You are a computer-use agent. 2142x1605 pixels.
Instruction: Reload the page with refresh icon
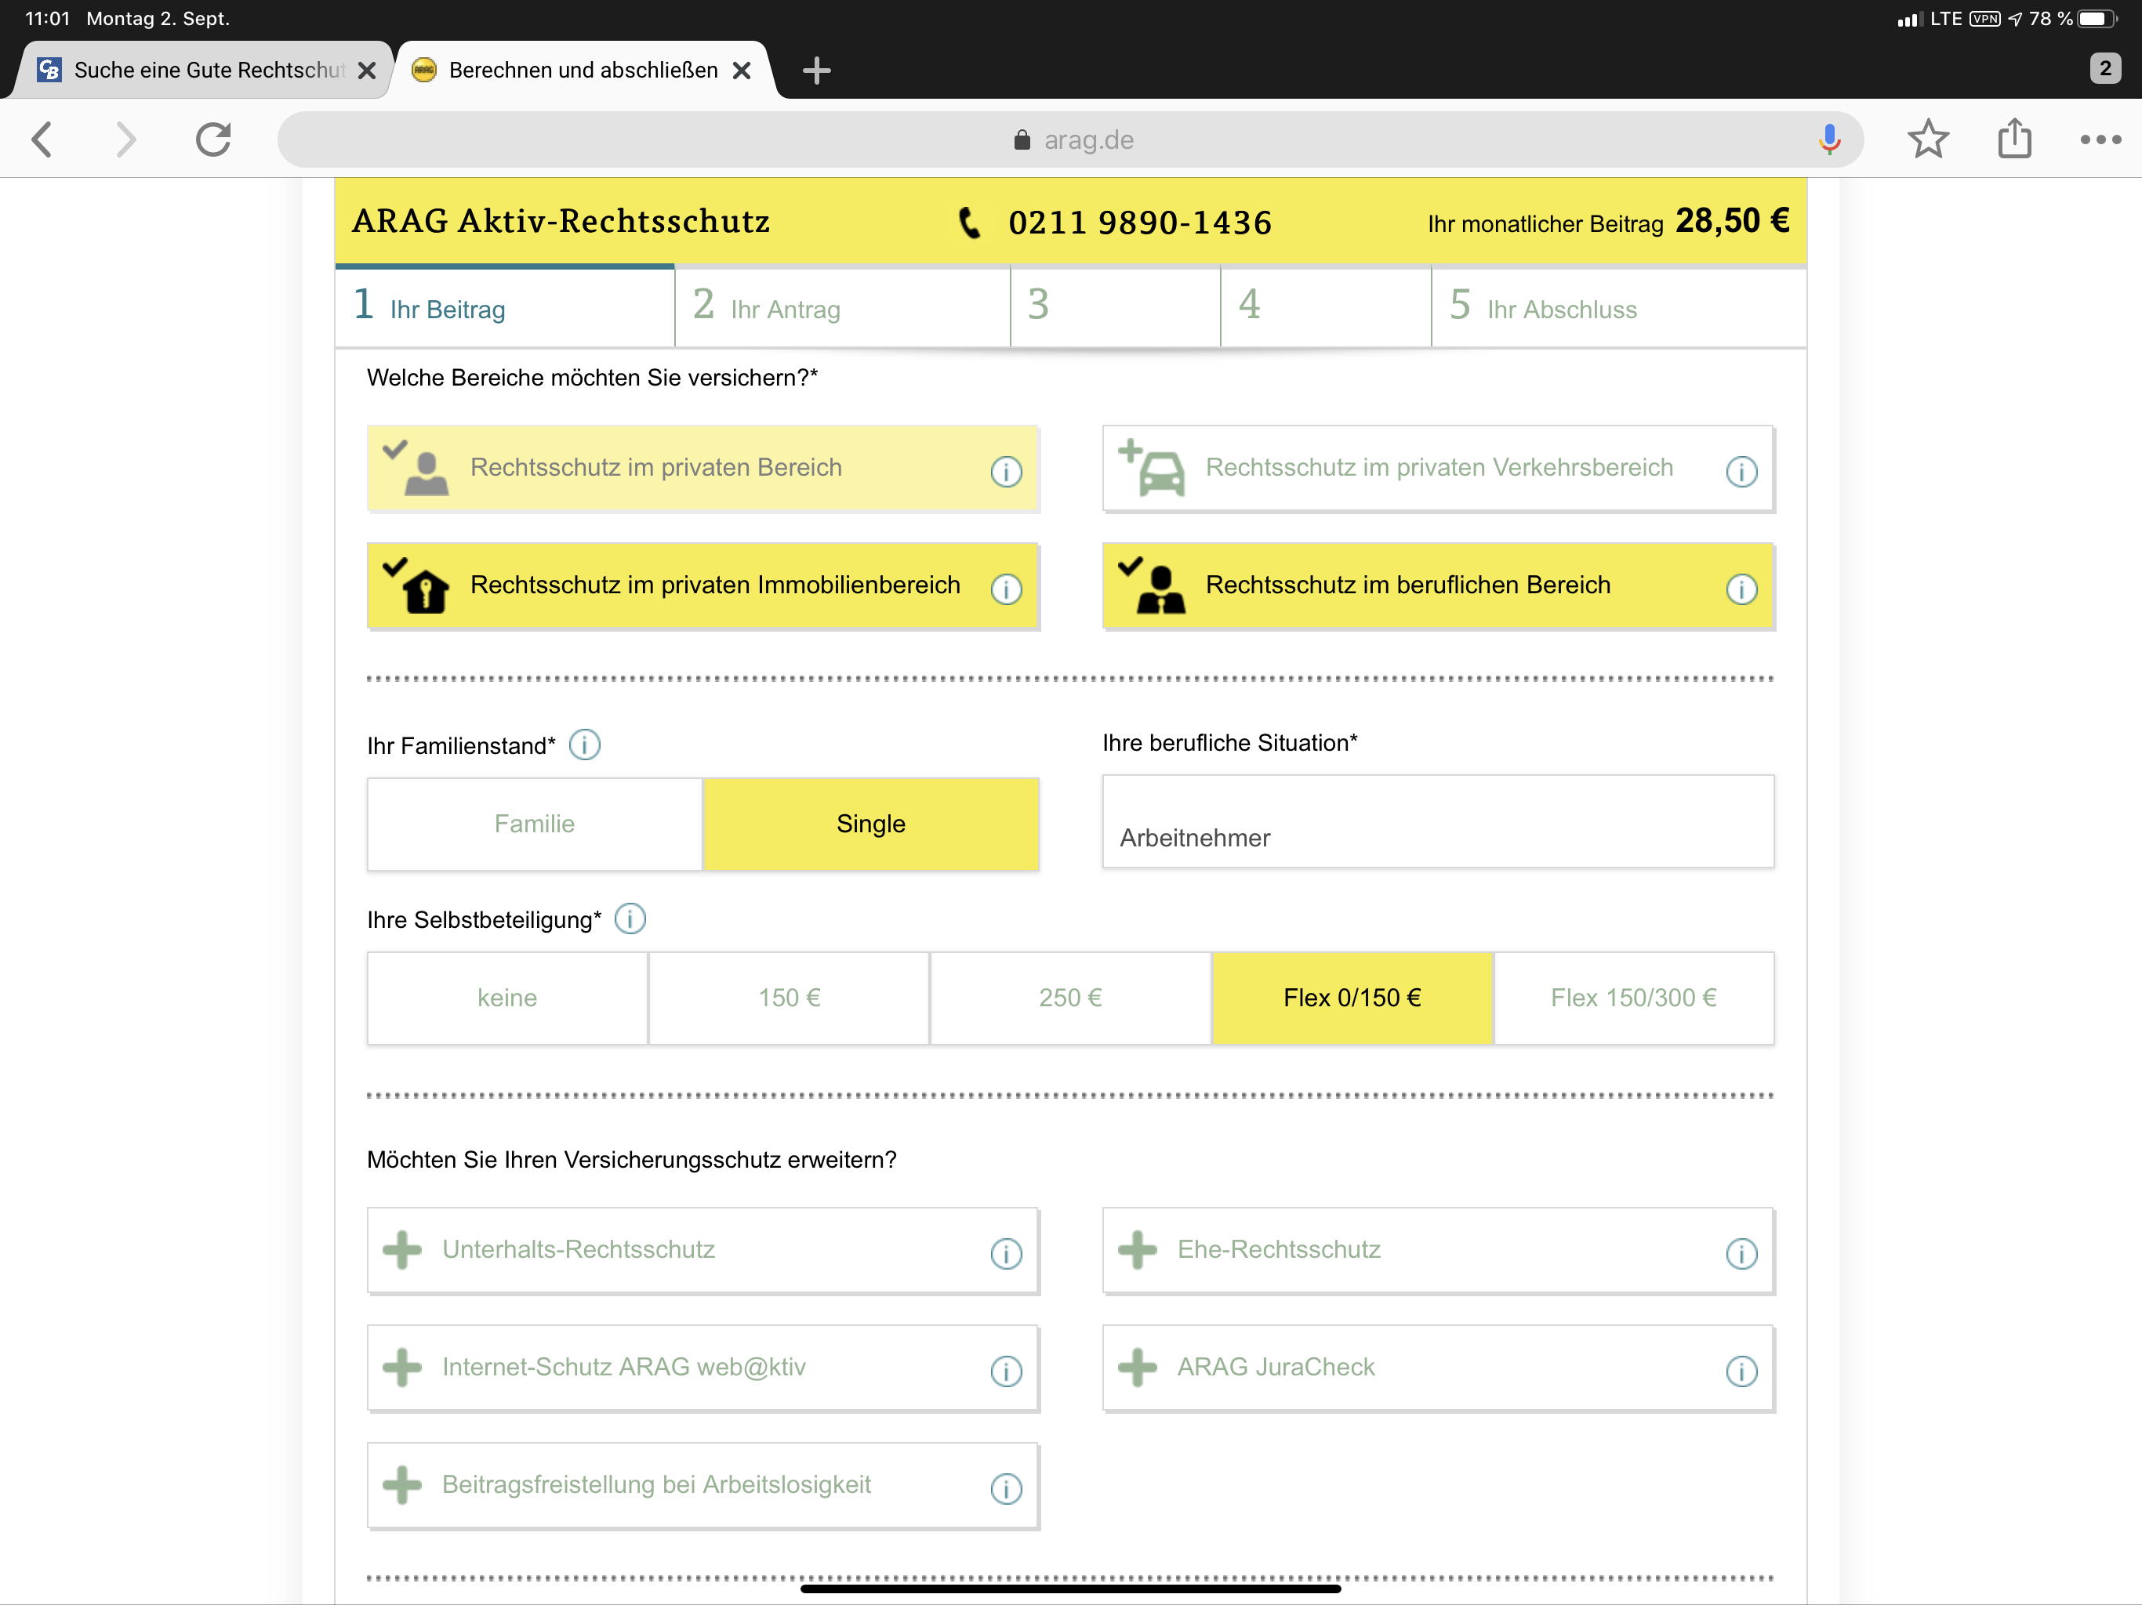click(x=213, y=139)
